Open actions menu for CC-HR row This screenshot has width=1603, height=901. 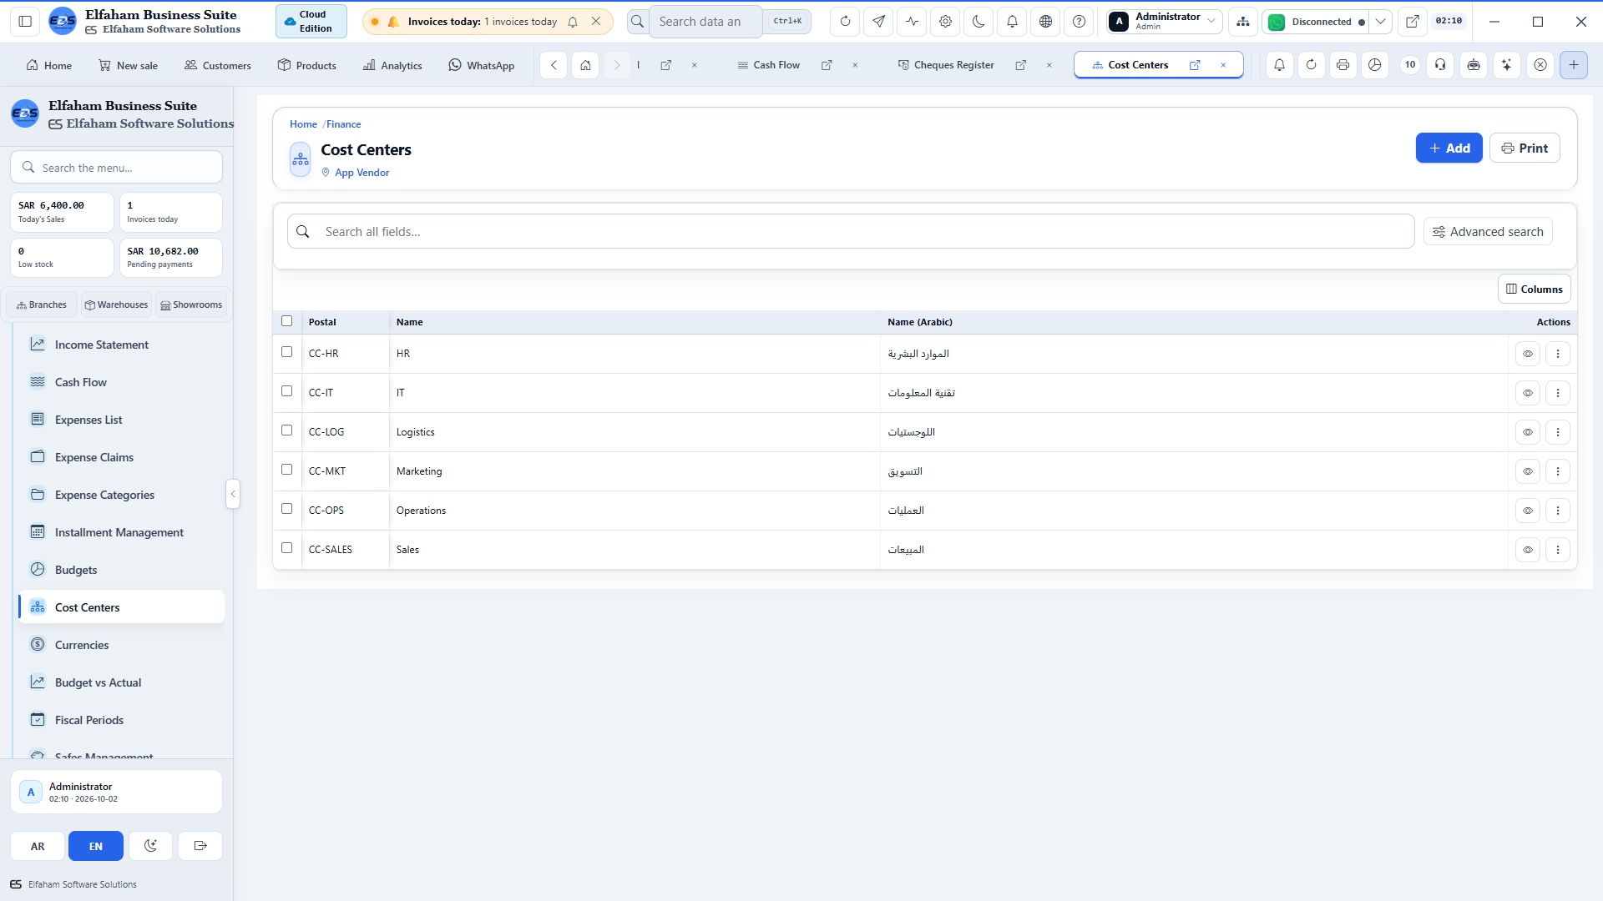(1557, 354)
